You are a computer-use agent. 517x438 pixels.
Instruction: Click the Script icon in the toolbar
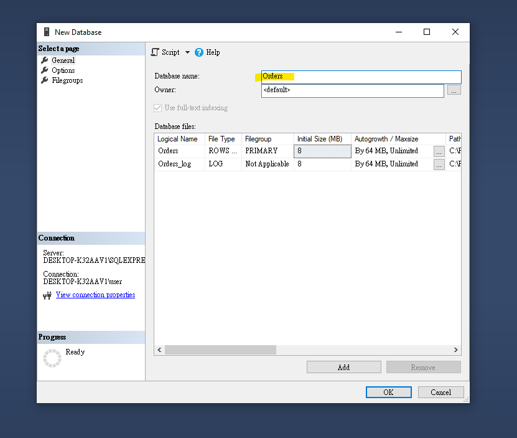(x=156, y=52)
